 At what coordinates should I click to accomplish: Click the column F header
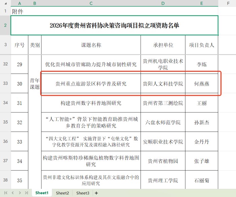pos(227,3)
